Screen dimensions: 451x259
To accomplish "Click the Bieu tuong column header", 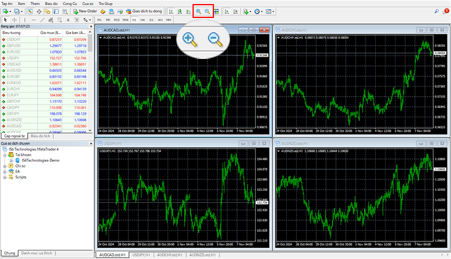I will 19,33.
